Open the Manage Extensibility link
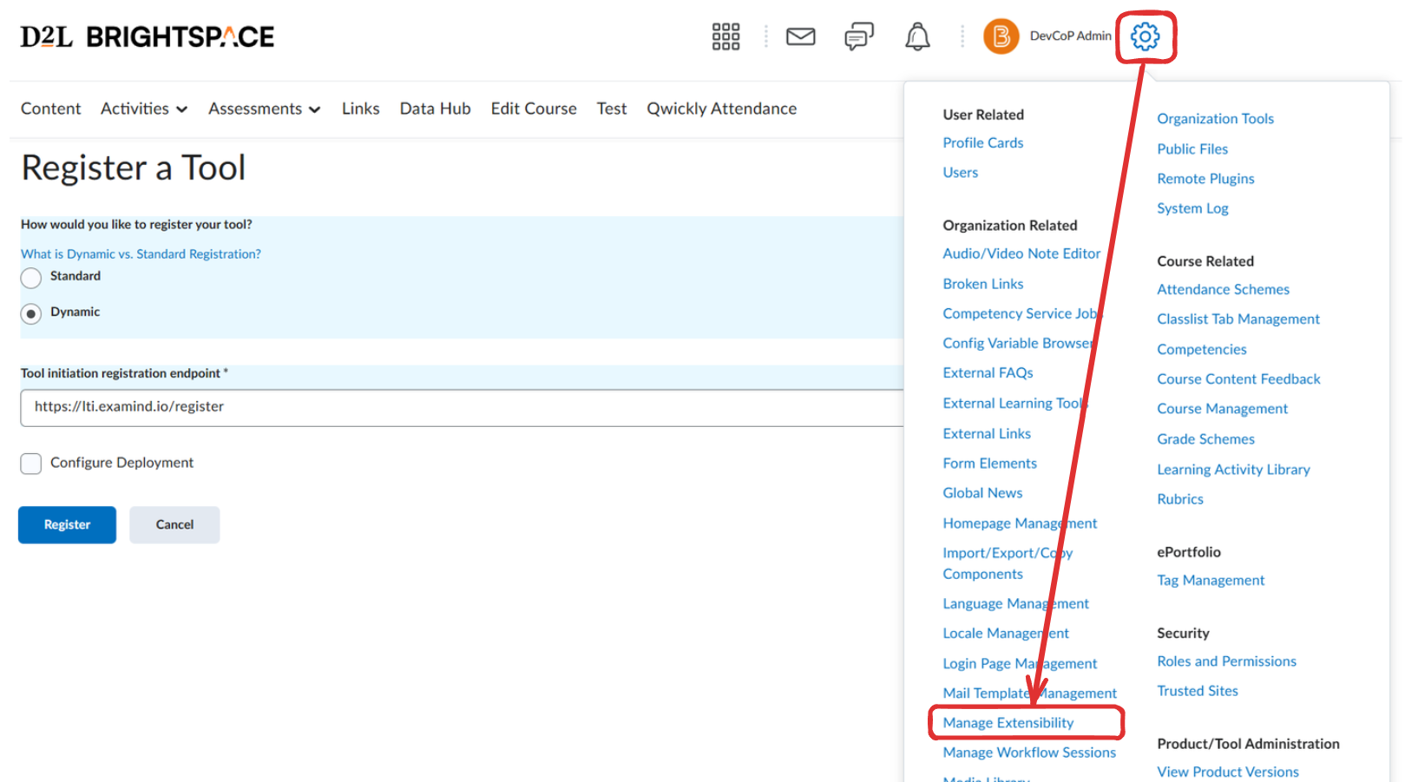This screenshot has height=782, width=1405. [x=1008, y=723]
